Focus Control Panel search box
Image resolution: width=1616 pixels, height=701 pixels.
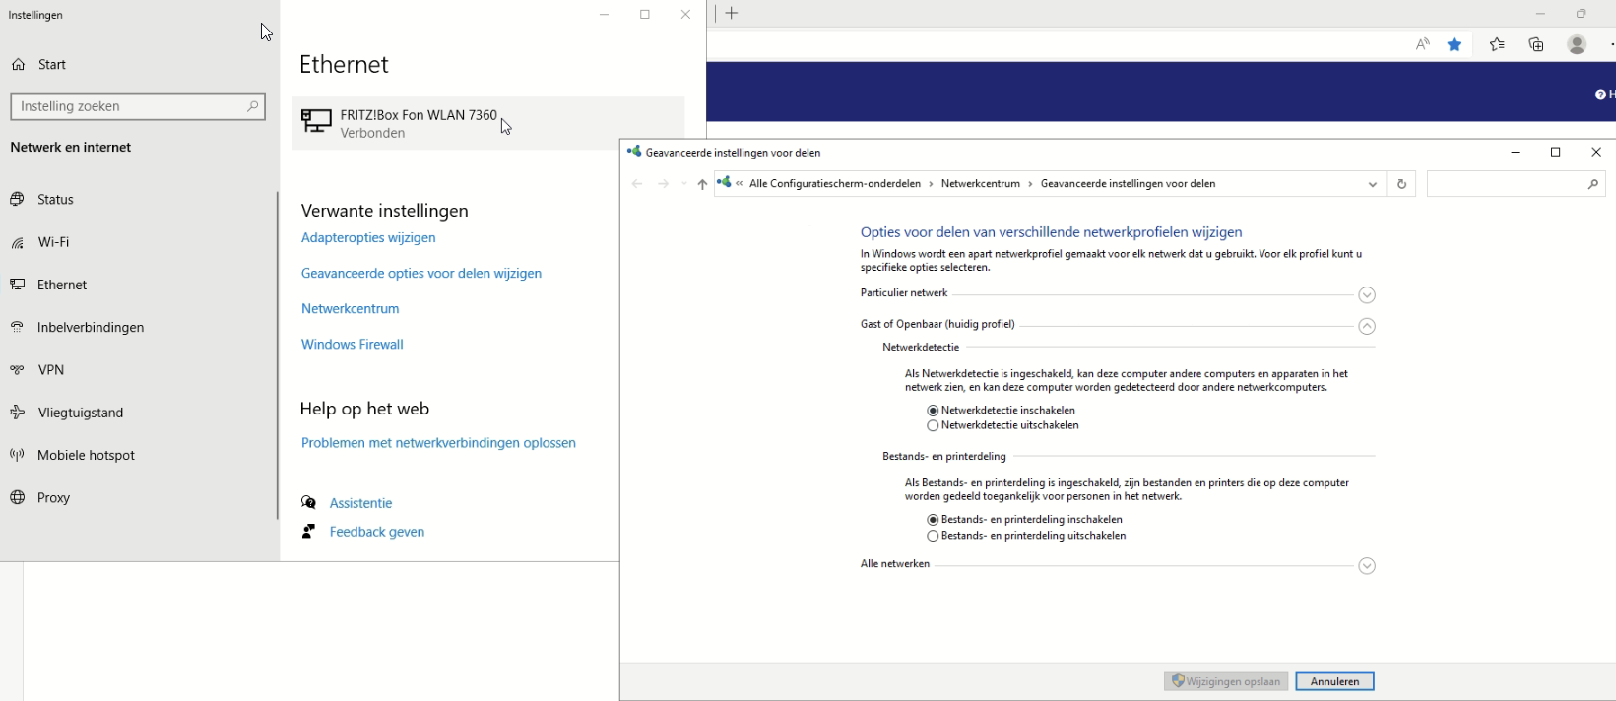point(1517,184)
